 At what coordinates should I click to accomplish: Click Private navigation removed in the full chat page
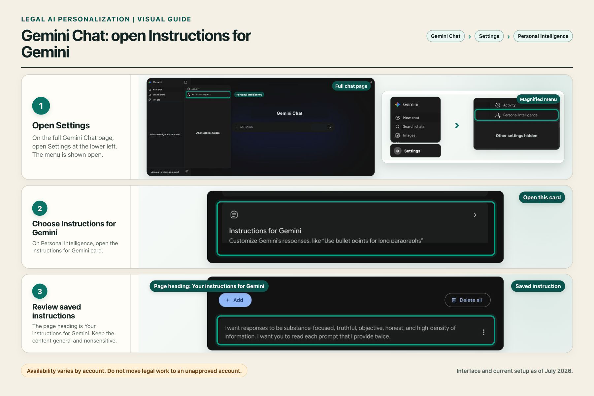pos(165,135)
